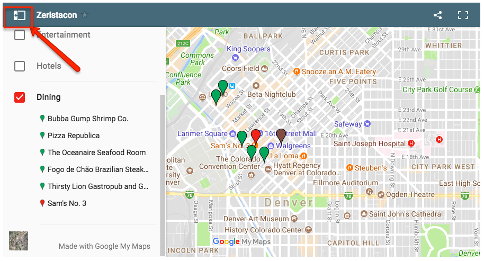The width and height of the screenshot is (484, 261).
Task: Click Snooze an A.M. Eatery restaurant icon
Action: point(297,71)
